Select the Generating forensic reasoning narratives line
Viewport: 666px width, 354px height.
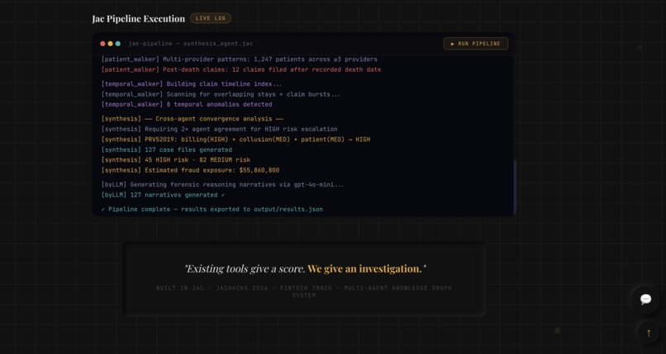(x=222, y=184)
